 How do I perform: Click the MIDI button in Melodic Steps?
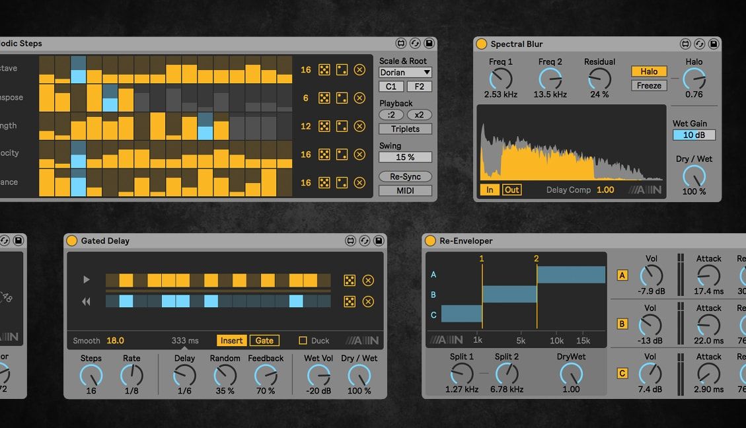(x=405, y=191)
